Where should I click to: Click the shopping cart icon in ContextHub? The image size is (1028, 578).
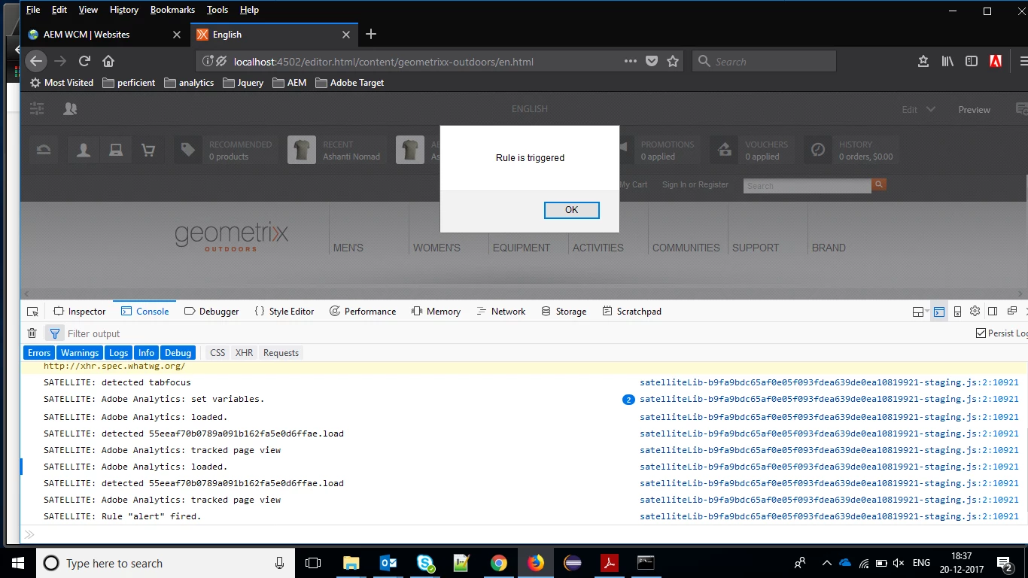click(x=148, y=151)
